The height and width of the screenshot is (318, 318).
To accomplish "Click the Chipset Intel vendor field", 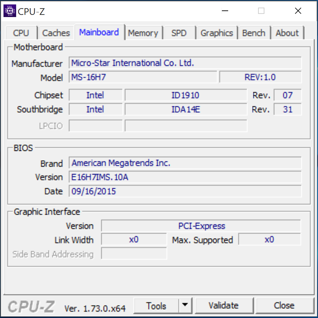I will [96, 95].
